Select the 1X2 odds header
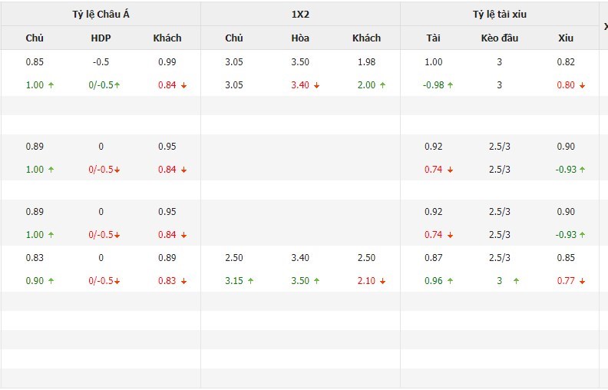 point(300,14)
